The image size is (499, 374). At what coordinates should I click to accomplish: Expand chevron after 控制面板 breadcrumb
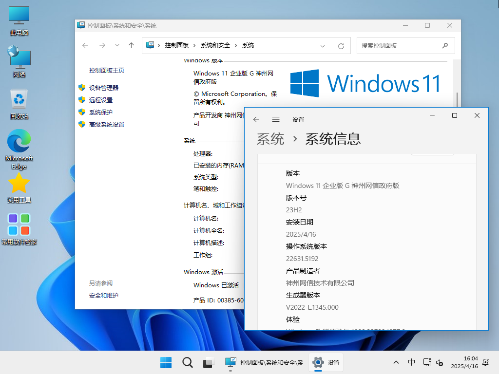[194, 45]
